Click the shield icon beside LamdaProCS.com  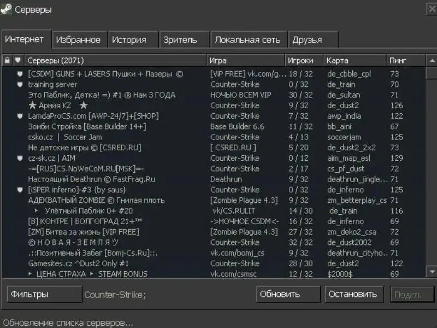20,116
